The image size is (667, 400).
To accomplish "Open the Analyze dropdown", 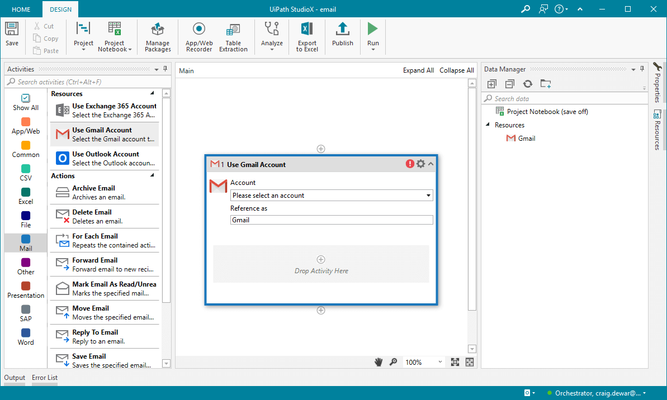I will point(272,36).
